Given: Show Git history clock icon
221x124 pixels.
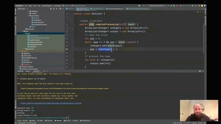Looking at the screenshot, I should pyautogui.click(x=193, y=6).
